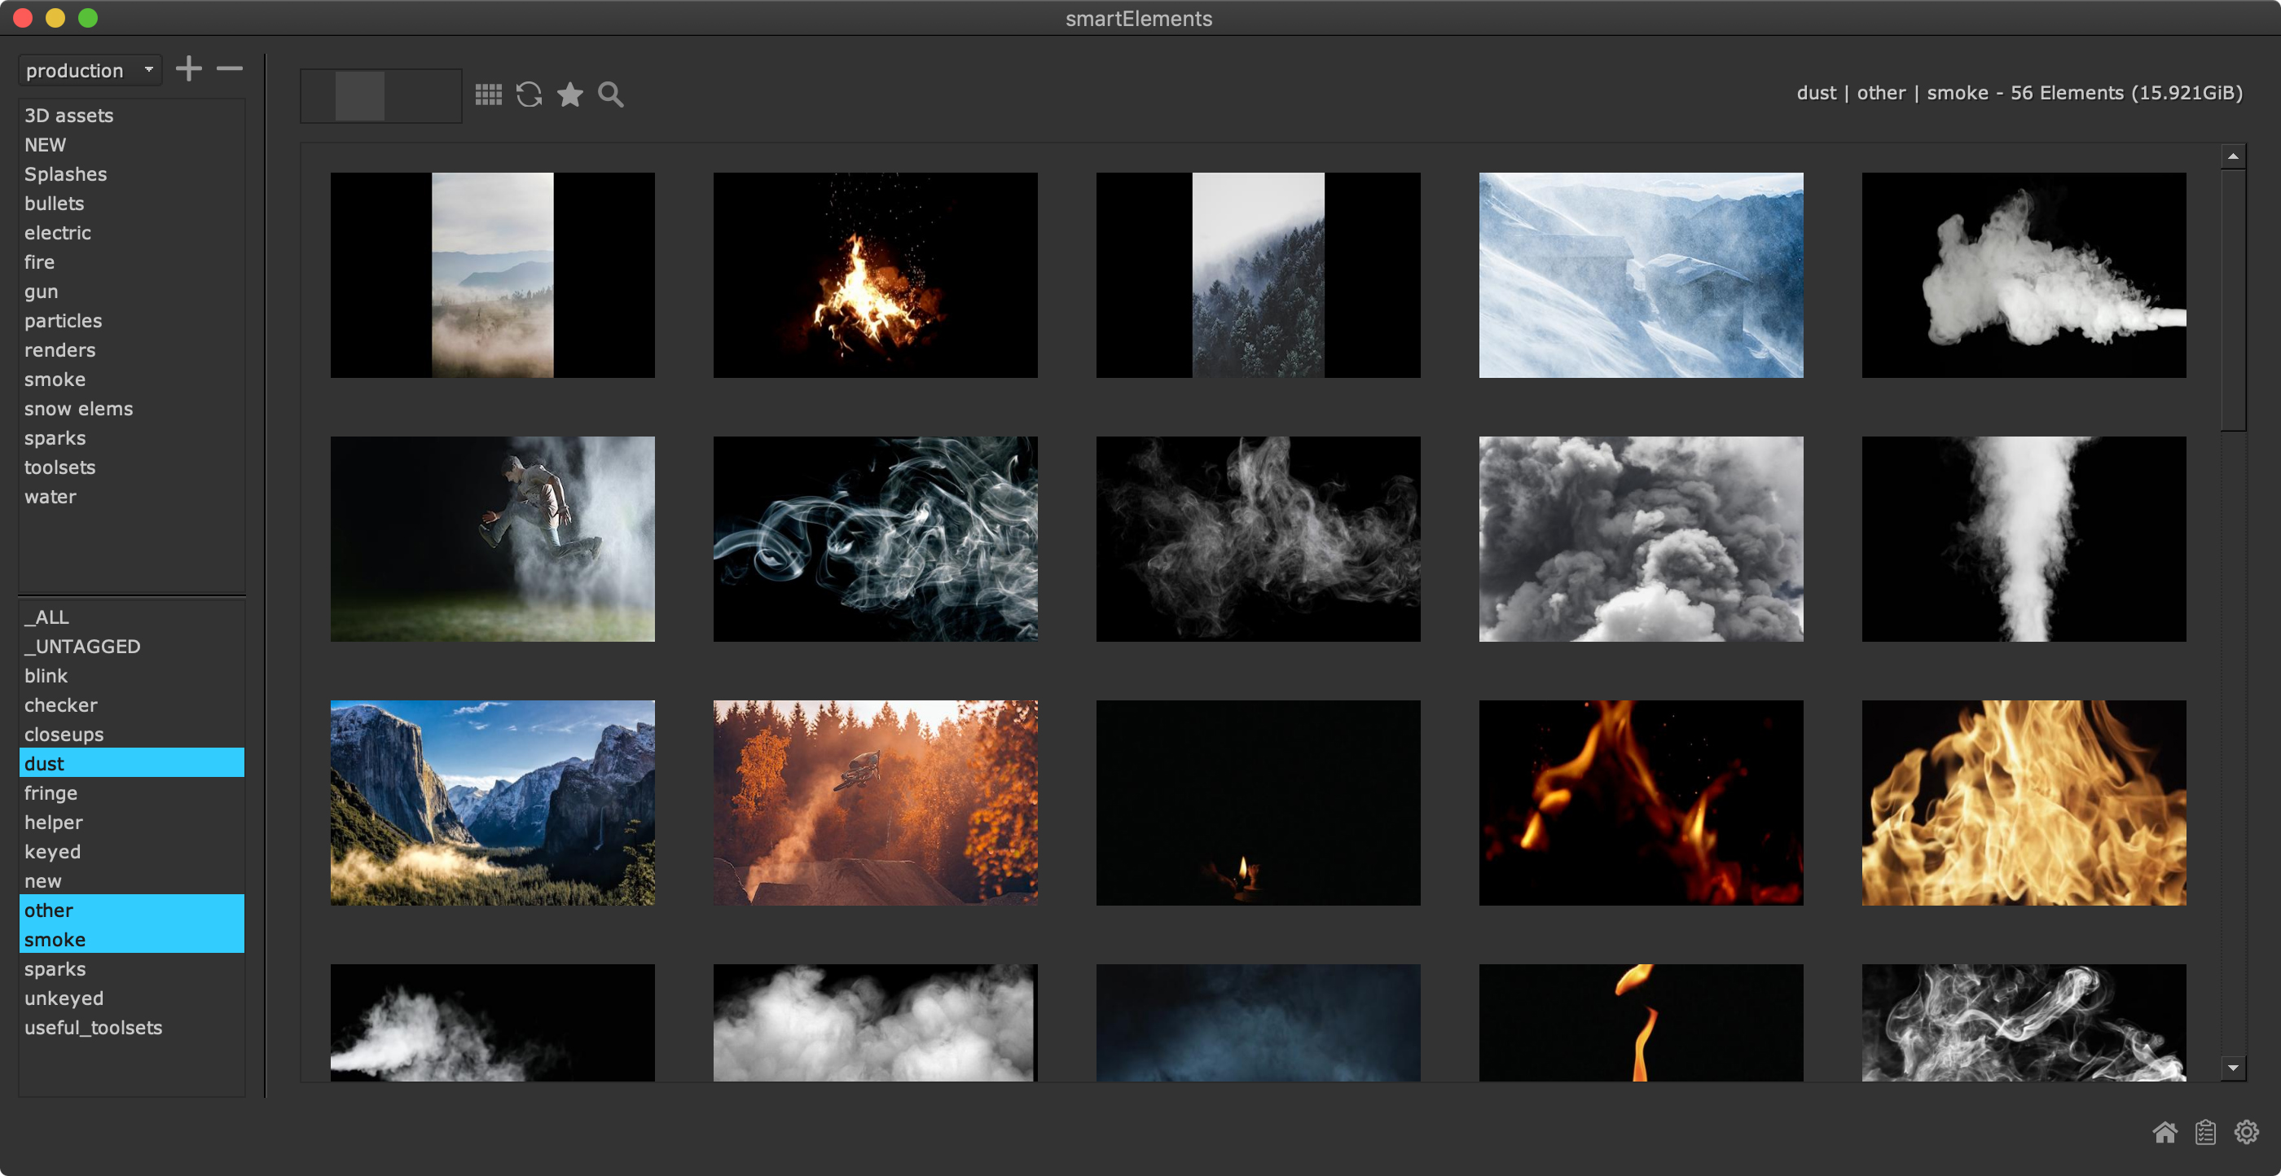This screenshot has width=2281, height=1176.
Task: Click the thumbnail size slider
Action: coord(380,95)
